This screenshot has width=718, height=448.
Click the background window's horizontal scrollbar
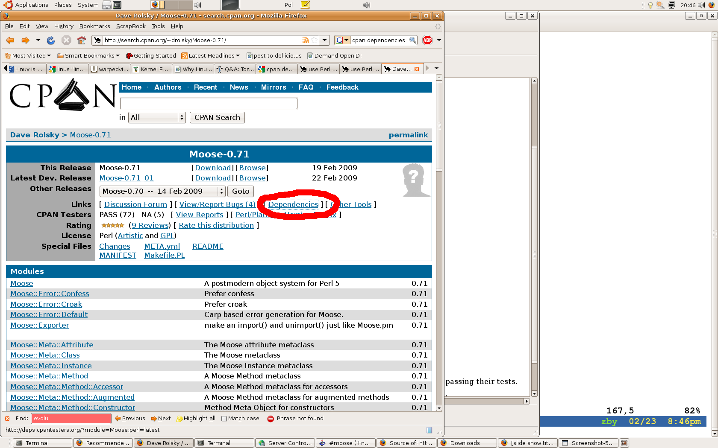(487, 401)
